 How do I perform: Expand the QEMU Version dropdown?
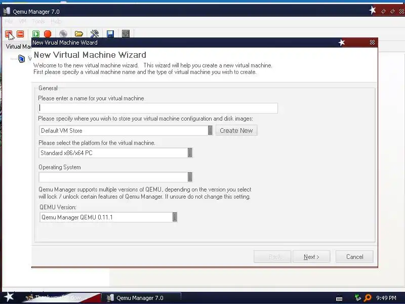tap(175, 217)
